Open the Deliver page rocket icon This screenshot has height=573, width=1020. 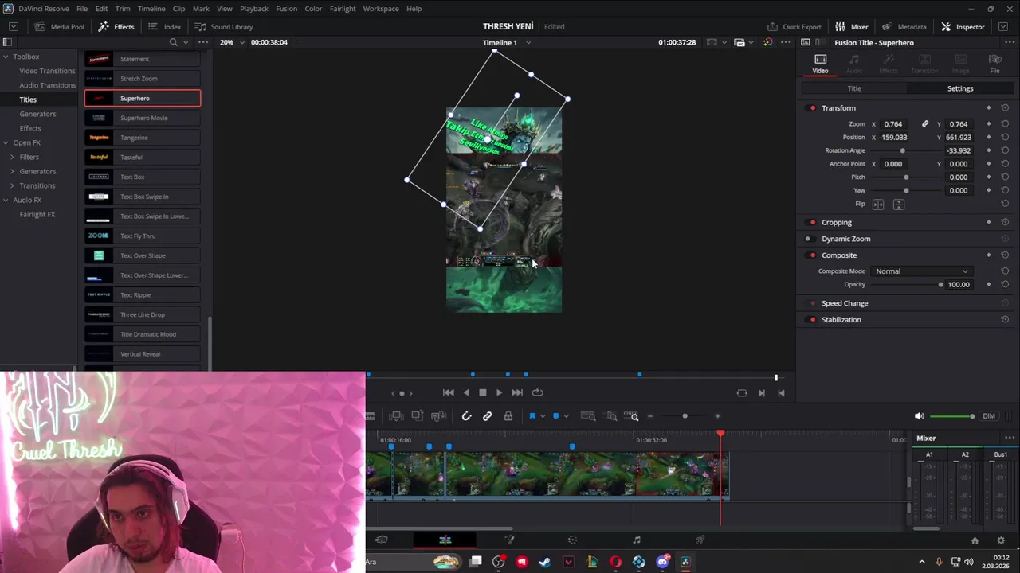pyautogui.click(x=700, y=540)
